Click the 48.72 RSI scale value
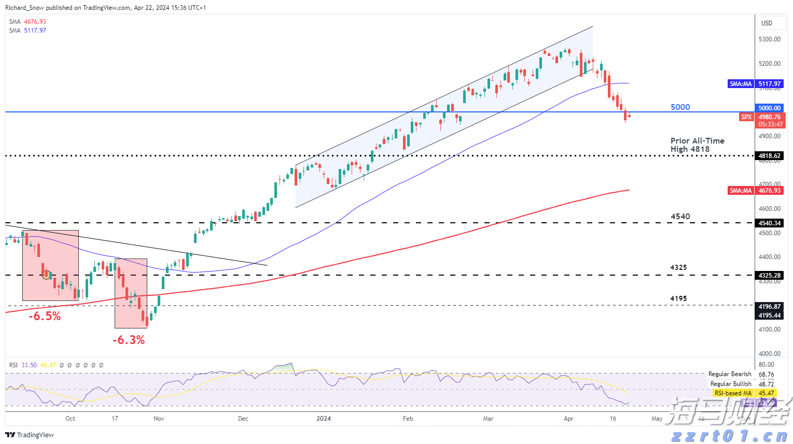The height and width of the screenshot is (444, 793). click(766, 384)
